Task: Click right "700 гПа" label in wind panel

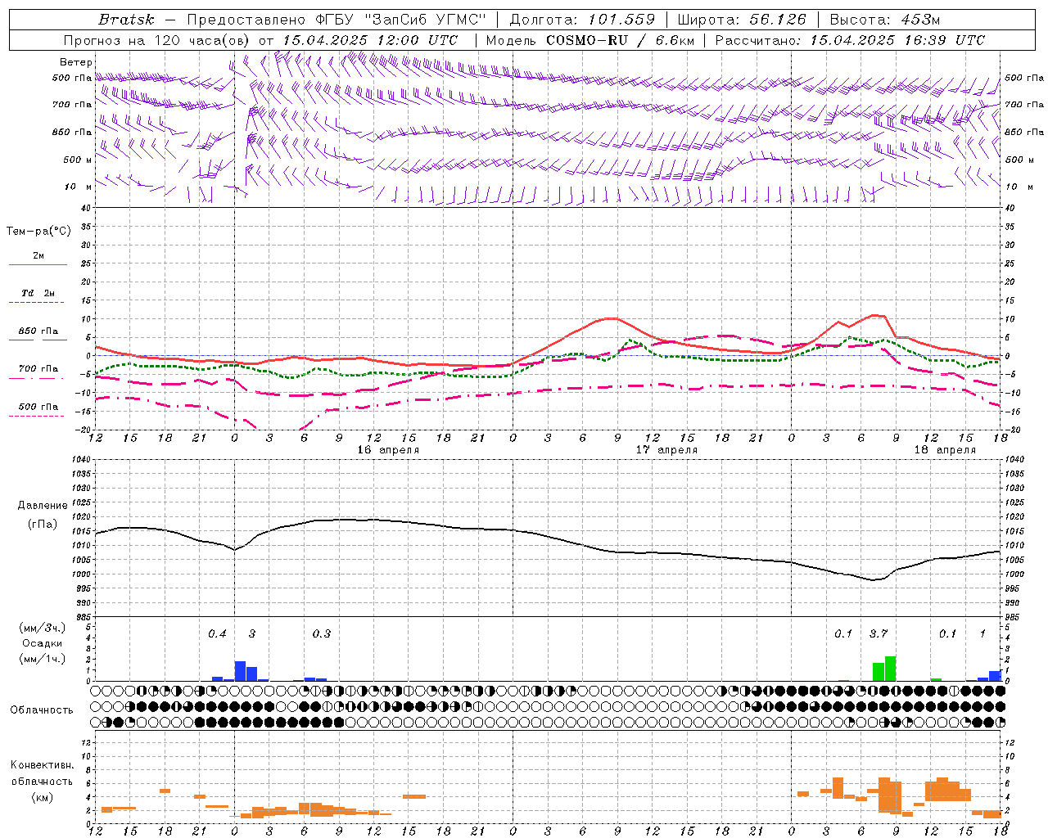Action: click(1024, 105)
